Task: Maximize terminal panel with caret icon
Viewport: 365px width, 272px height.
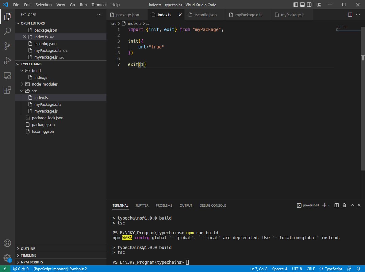Action: 352,205
